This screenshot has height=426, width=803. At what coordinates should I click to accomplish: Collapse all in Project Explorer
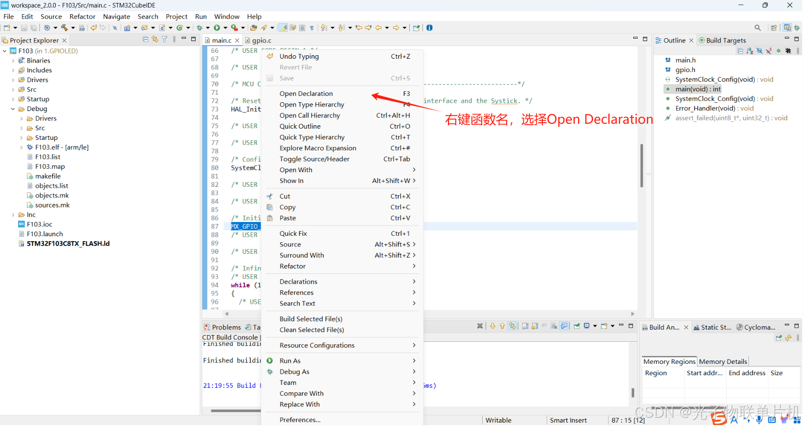(x=145, y=39)
